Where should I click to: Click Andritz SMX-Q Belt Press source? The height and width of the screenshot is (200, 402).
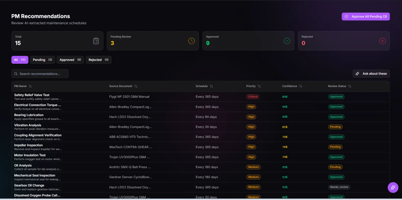point(130,167)
